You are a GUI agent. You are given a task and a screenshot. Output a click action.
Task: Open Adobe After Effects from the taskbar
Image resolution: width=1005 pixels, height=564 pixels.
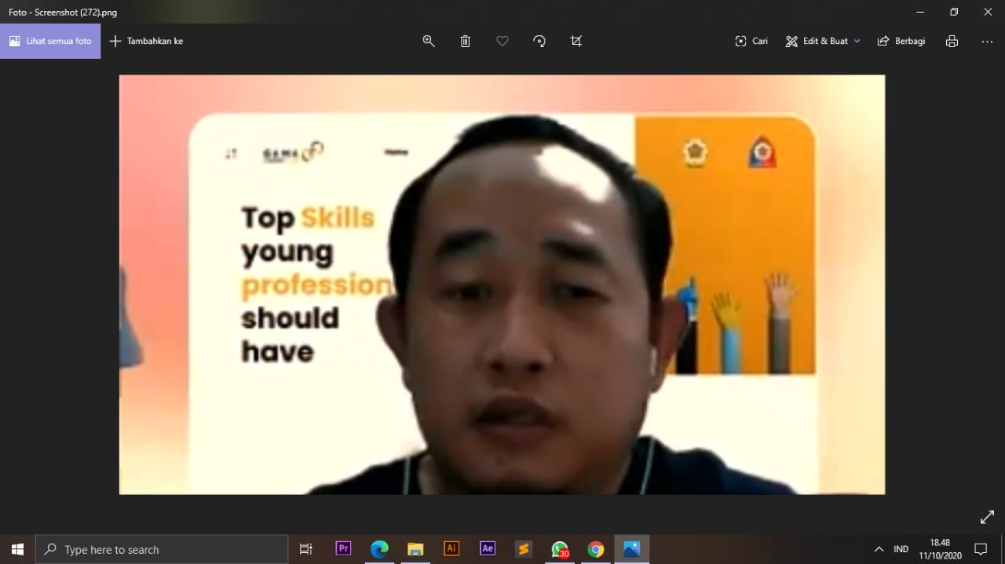click(488, 549)
